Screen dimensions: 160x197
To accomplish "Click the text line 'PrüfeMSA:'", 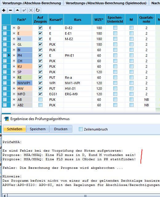I will (x=12, y=142).
